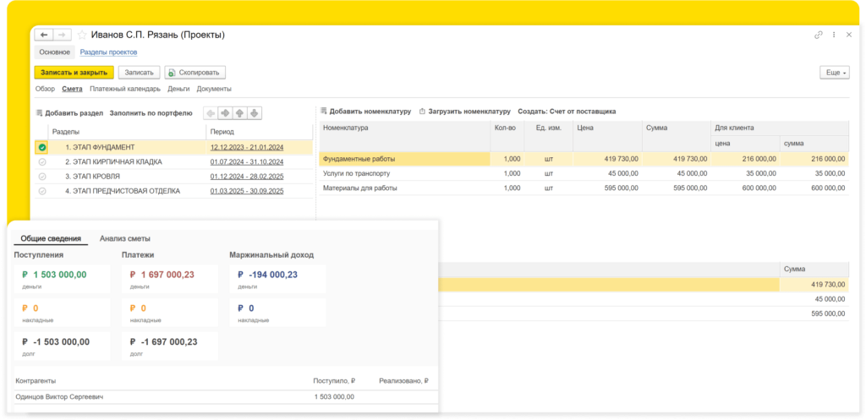Move section down with down arrow
The height and width of the screenshot is (420, 866).
[254, 113]
